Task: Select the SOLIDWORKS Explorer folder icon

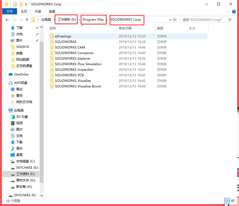Action: point(52,58)
